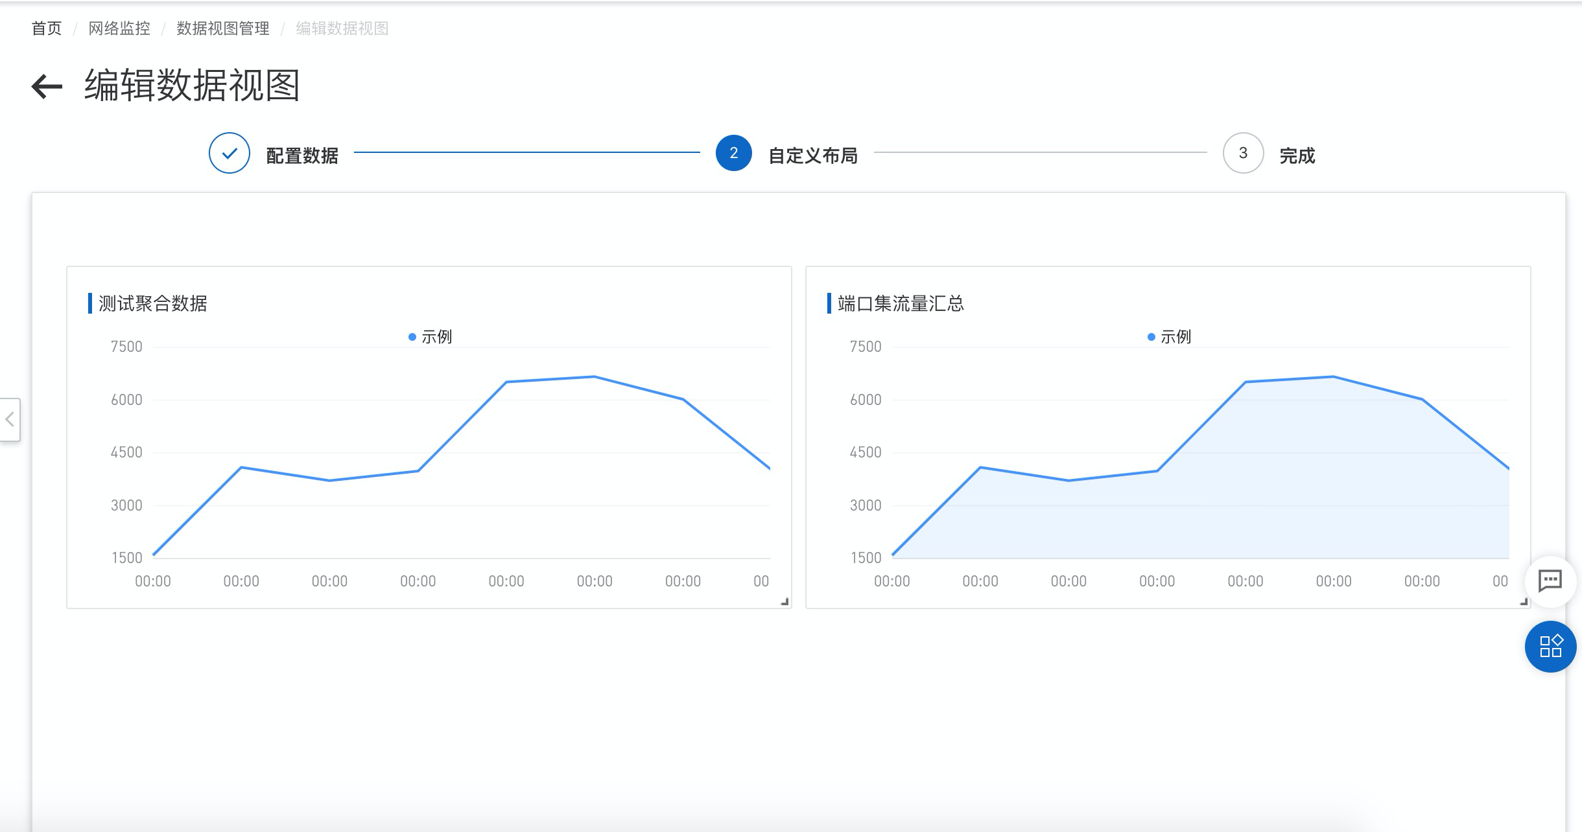Screen dimensions: 1582x832
Task: Click the 端口集流量汇总 chart title
Action: pyautogui.click(x=901, y=303)
